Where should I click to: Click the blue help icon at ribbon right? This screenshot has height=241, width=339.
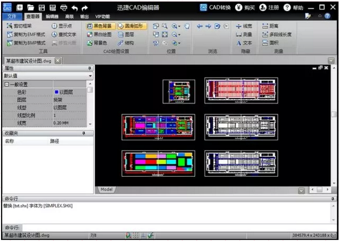[x=328, y=16]
